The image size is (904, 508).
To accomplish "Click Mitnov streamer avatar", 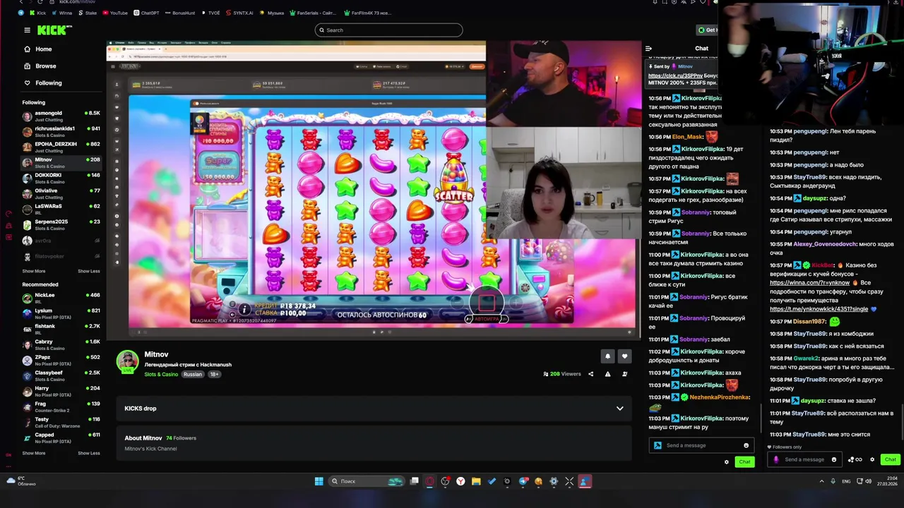I will (127, 361).
